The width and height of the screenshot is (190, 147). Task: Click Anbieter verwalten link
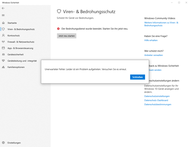click(x=154, y=55)
